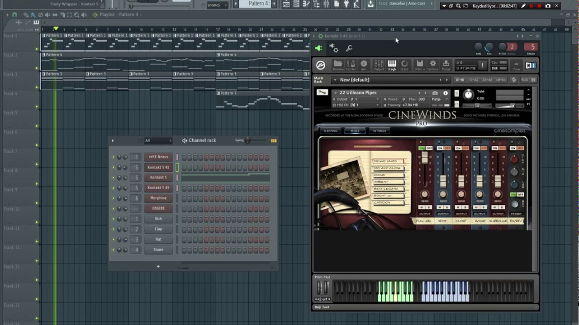This screenshot has height=325, width=579.
Task: Solo the instrument with the S button
Action: point(456,92)
